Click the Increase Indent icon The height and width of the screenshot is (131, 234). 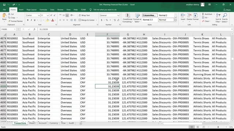75,20
